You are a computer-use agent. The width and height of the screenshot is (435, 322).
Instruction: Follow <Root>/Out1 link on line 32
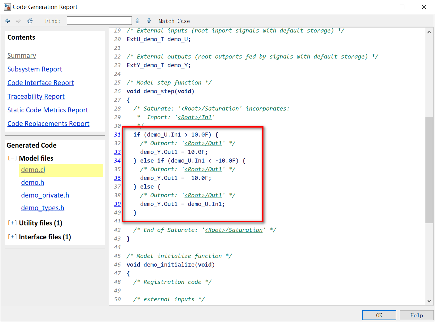coord(203,143)
